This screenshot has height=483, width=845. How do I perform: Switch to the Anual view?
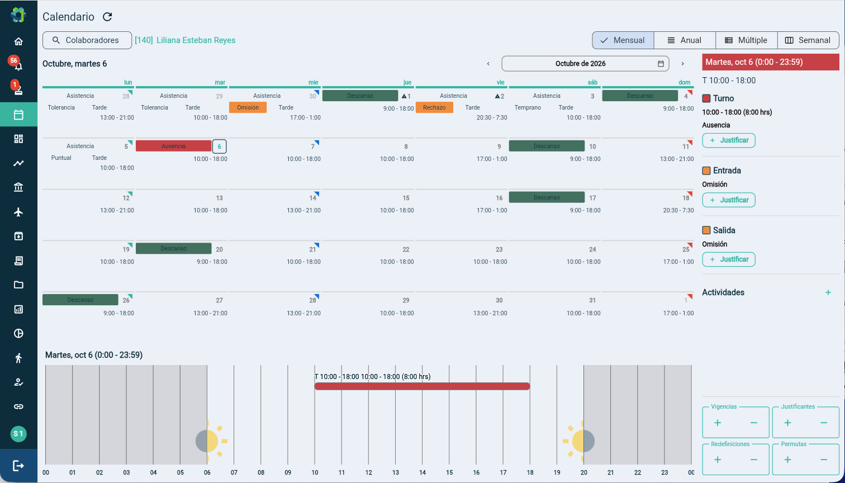click(685, 40)
